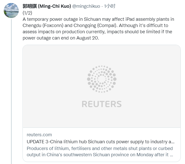The width and height of the screenshot is (185, 164).
Task: Click the card description about lithium producers
Action: pyautogui.click(x=99, y=151)
